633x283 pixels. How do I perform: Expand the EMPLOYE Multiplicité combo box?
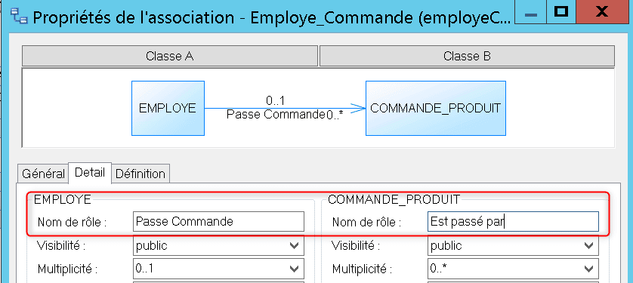218,269
